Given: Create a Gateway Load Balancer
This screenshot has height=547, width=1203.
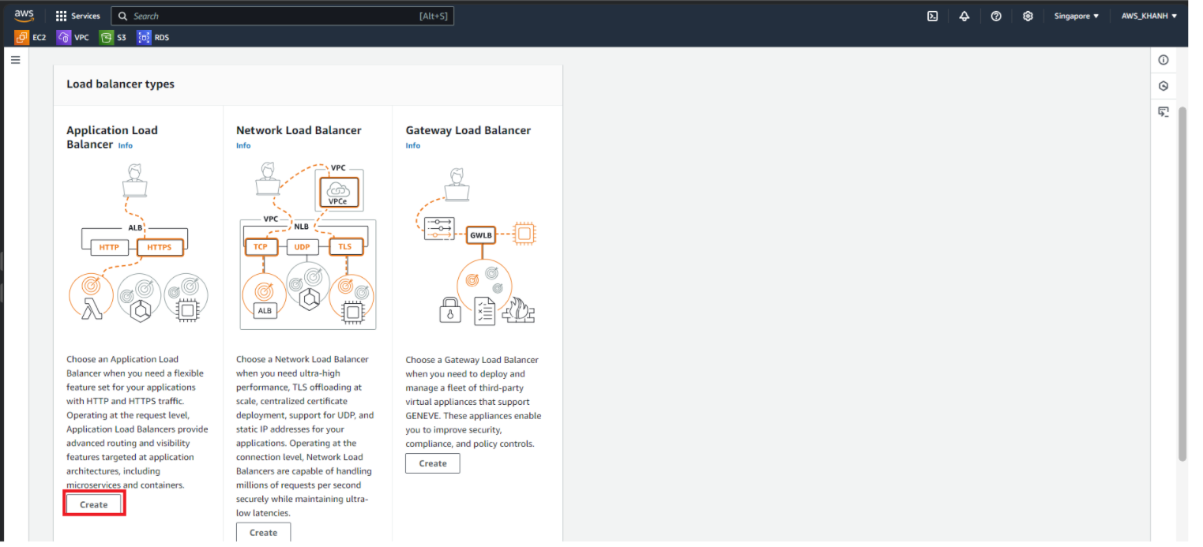Looking at the screenshot, I should point(433,463).
